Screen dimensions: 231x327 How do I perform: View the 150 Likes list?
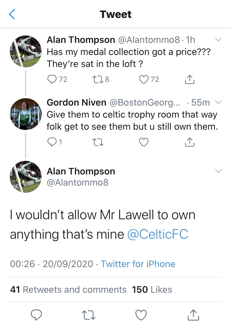152,290
